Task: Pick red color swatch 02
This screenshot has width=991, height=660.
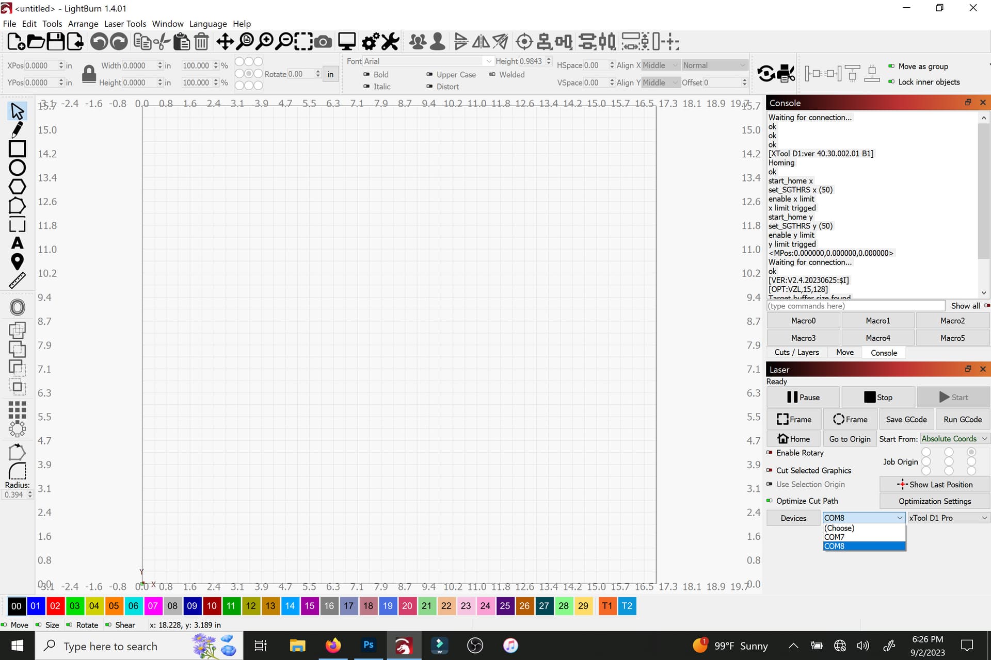Action: point(55,606)
